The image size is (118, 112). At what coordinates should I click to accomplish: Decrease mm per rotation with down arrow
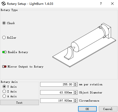coord(75,85)
